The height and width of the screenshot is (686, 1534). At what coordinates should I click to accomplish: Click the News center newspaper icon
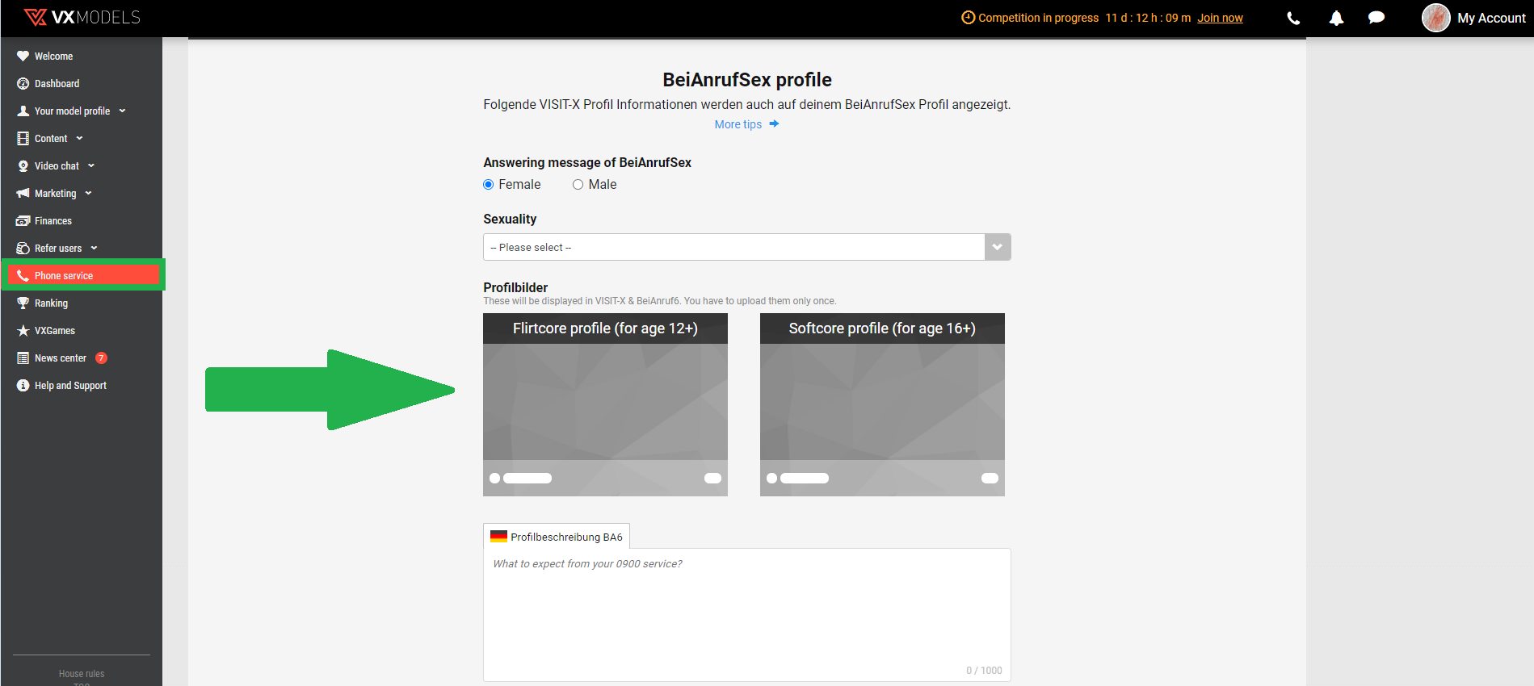(x=23, y=358)
